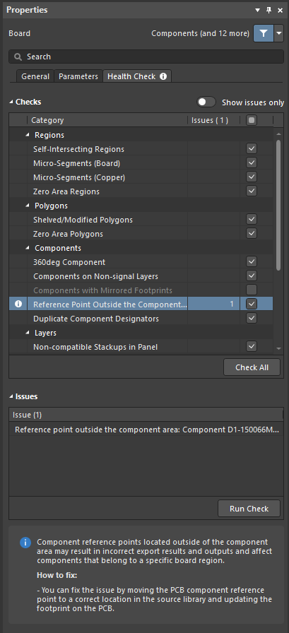Switch to the General tab
289x633 pixels.
tap(35, 76)
